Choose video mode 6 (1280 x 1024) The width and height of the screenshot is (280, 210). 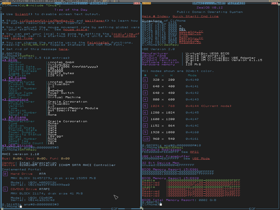pyautogui.click(x=145, y=112)
